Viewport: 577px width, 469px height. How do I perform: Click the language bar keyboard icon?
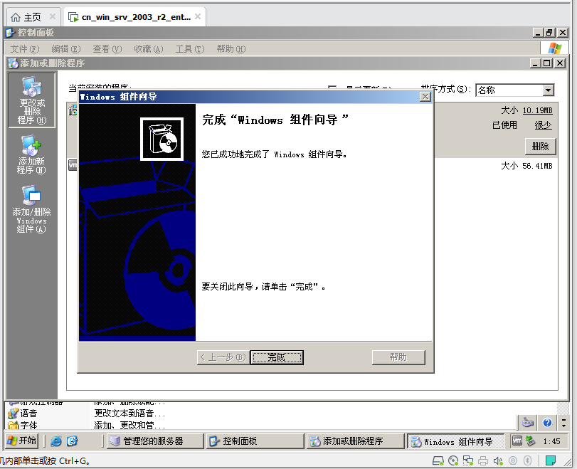click(528, 423)
